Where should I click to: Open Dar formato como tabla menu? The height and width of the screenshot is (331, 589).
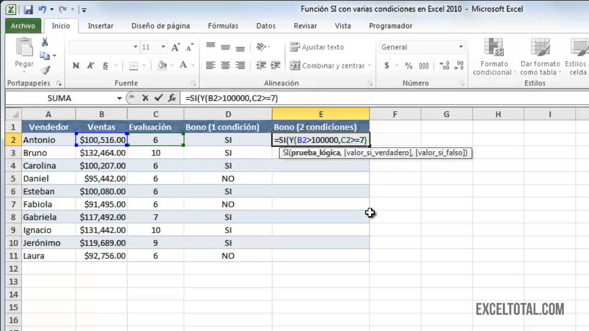pos(540,57)
